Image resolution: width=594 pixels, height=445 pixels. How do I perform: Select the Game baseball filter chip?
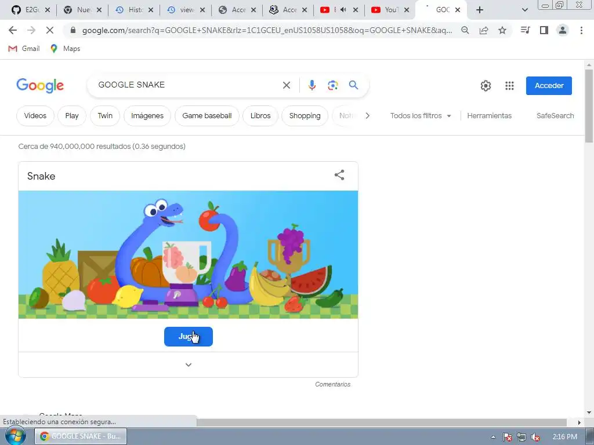[207, 116]
